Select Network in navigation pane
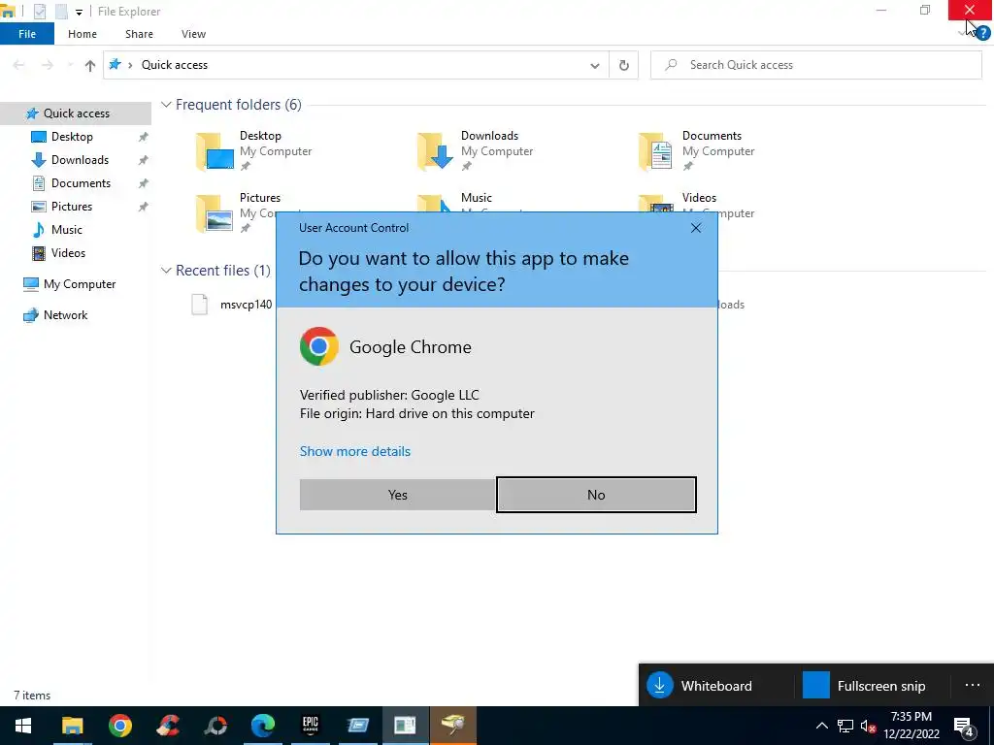Image resolution: width=994 pixels, height=745 pixels. [65, 315]
